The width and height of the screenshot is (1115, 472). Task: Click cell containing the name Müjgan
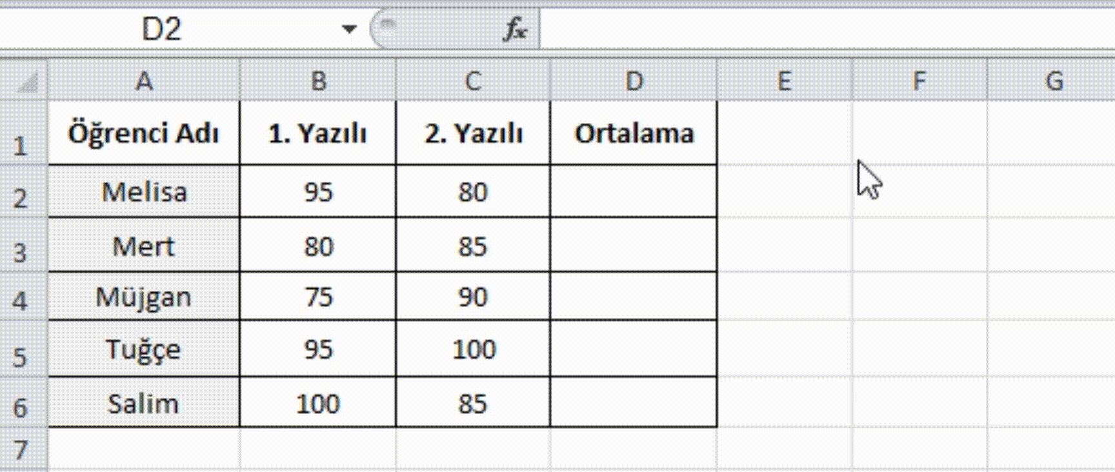click(144, 297)
